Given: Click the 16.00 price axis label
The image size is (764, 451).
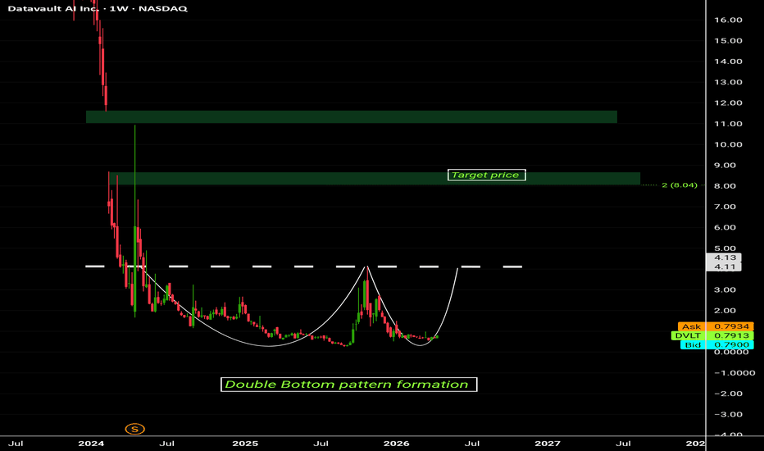Looking at the screenshot, I should (730, 20).
